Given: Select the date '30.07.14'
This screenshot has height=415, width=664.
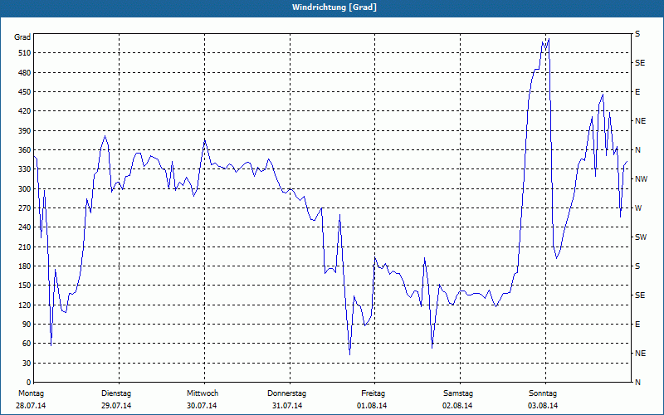Looking at the screenshot, I should click(x=202, y=406).
